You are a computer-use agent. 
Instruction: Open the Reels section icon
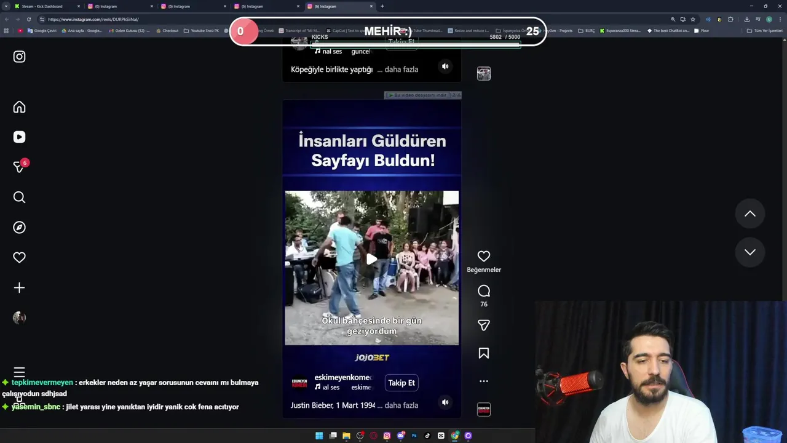pos(19,137)
